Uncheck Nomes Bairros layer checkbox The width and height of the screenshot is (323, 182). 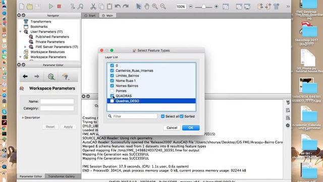tap(112, 85)
